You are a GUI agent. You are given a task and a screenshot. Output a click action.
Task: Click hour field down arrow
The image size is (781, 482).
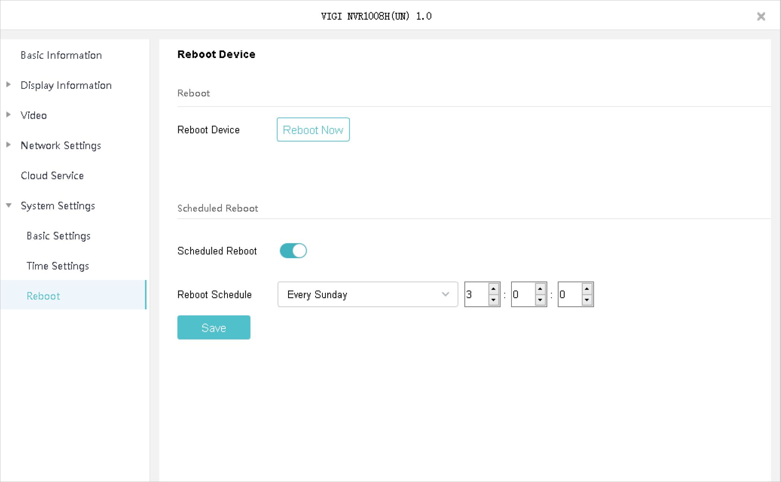click(493, 300)
